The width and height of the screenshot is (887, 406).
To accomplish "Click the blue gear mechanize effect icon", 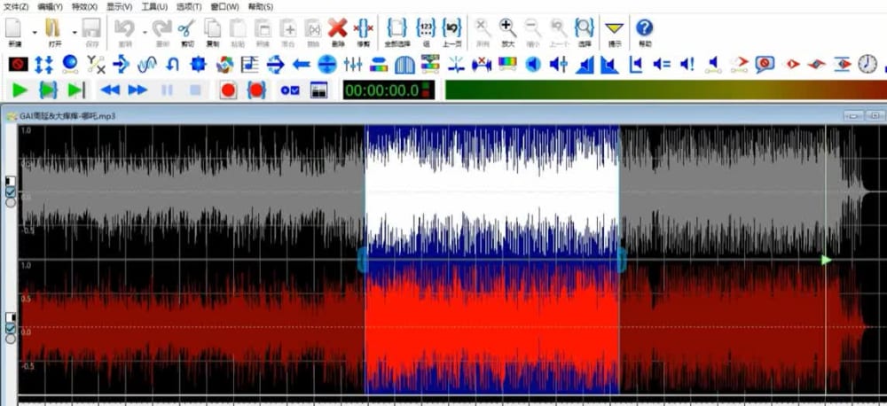I will tap(198, 65).
